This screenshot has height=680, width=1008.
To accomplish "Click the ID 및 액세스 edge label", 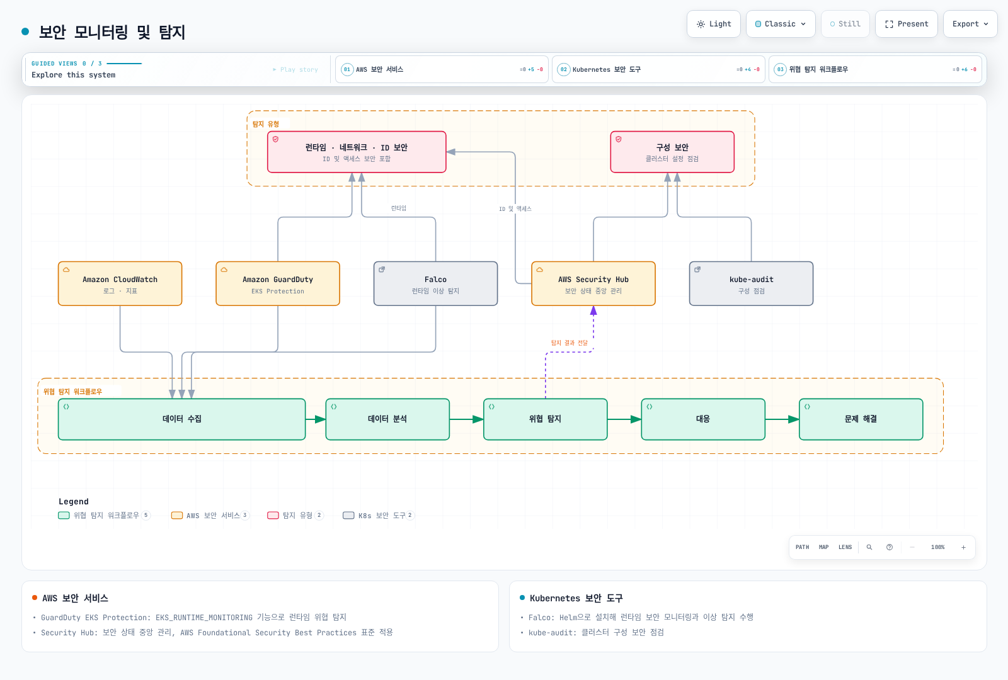I will pyautogui.click(x=515, y=209).
